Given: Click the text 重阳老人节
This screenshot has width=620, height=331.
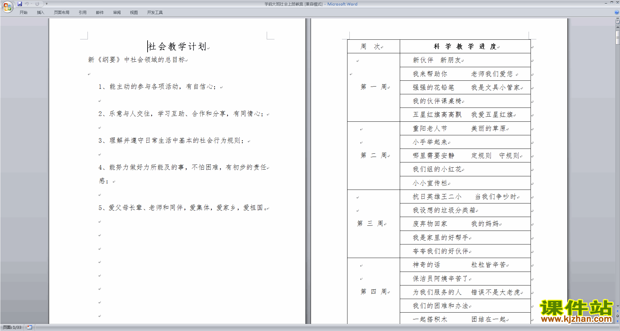Looking at the screenshot, I should (x=430, y=129).
